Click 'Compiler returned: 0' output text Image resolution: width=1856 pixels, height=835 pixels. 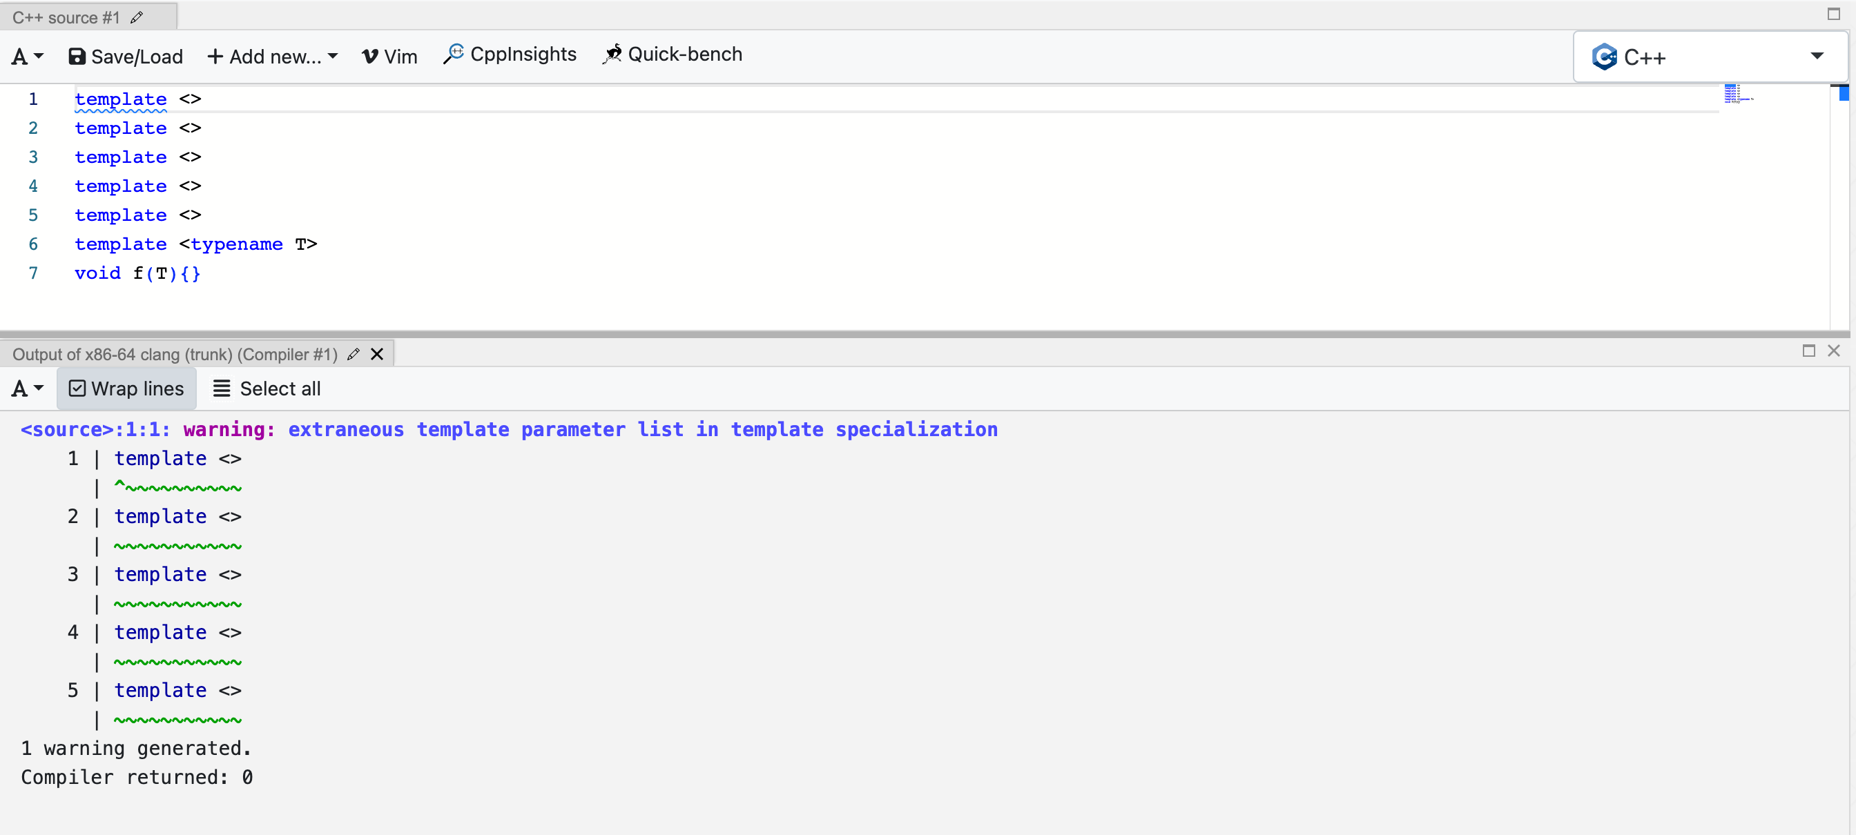click(x=136, y=778)
